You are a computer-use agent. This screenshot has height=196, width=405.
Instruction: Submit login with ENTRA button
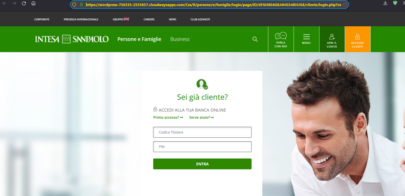pos(202,164)
